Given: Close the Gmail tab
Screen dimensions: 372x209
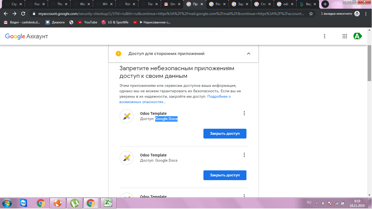Looking at the screenshot, I should pos(179,4).
